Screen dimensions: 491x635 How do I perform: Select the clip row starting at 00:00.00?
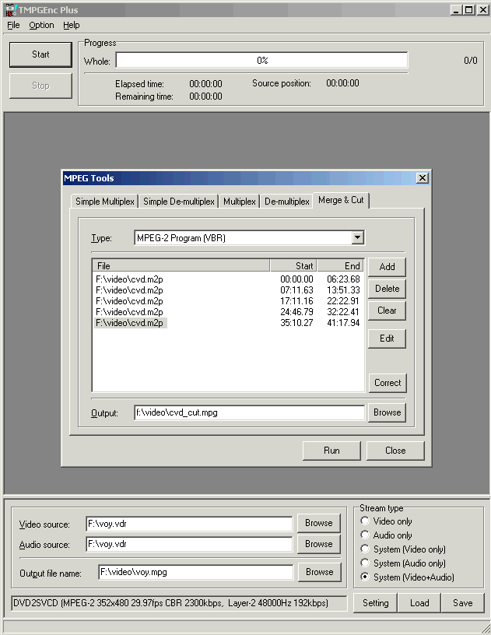[x=228, y=279]
